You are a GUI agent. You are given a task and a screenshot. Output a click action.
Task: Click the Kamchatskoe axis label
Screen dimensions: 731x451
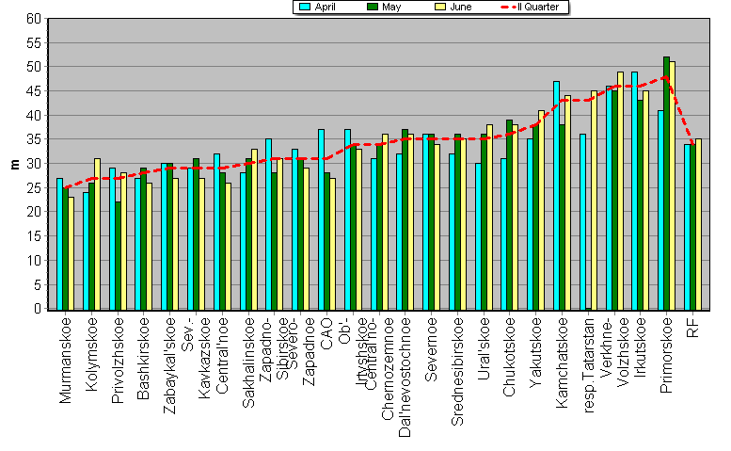coord(563,362)
